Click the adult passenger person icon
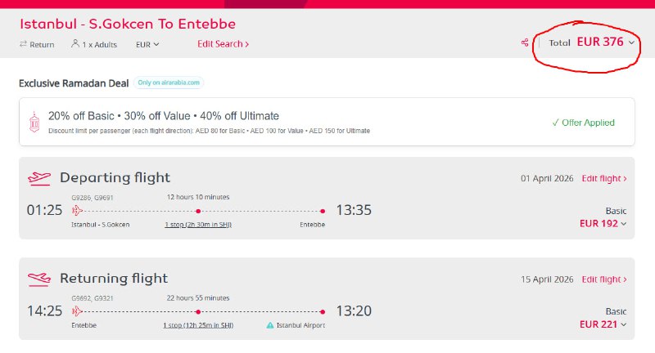The height and width of the screenshot is (353, 655). [x=75, y=44]
